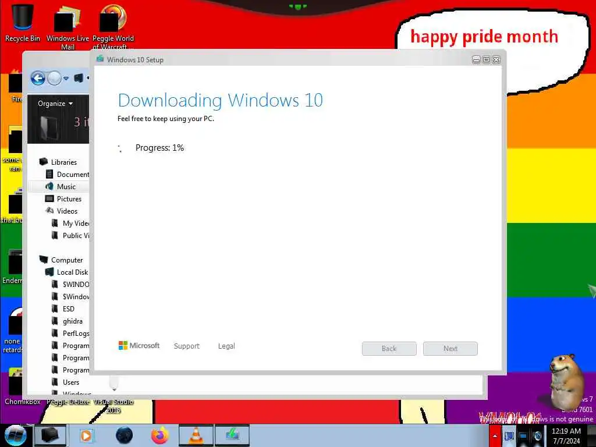596x447 pixels.
Task: Open the Organize menu in Explorer
Action: [x=55, y=104]
